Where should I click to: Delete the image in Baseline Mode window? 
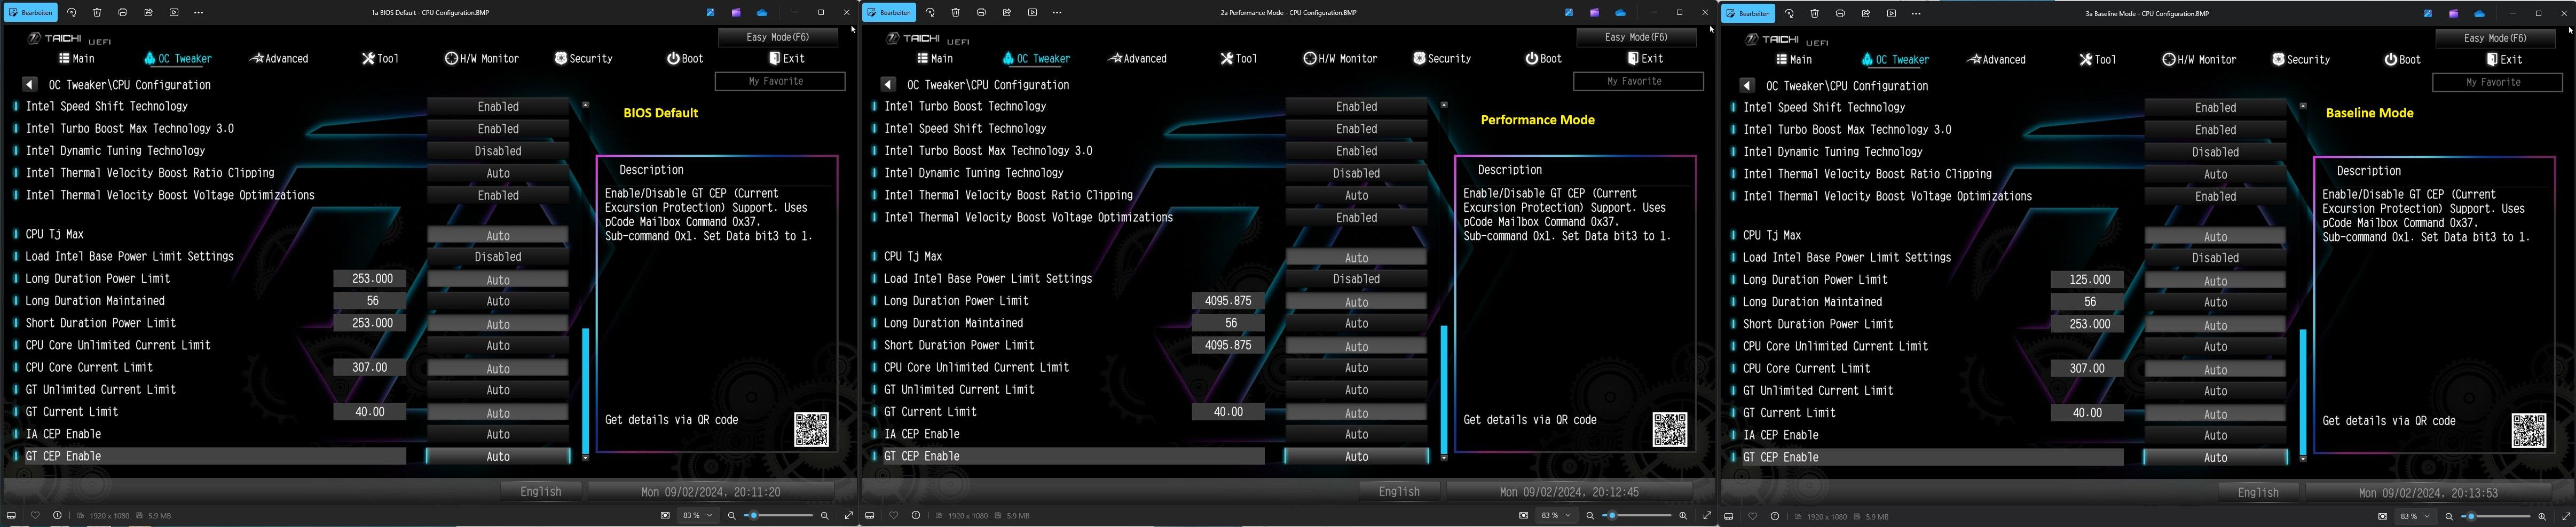(x=1814, y=14)
